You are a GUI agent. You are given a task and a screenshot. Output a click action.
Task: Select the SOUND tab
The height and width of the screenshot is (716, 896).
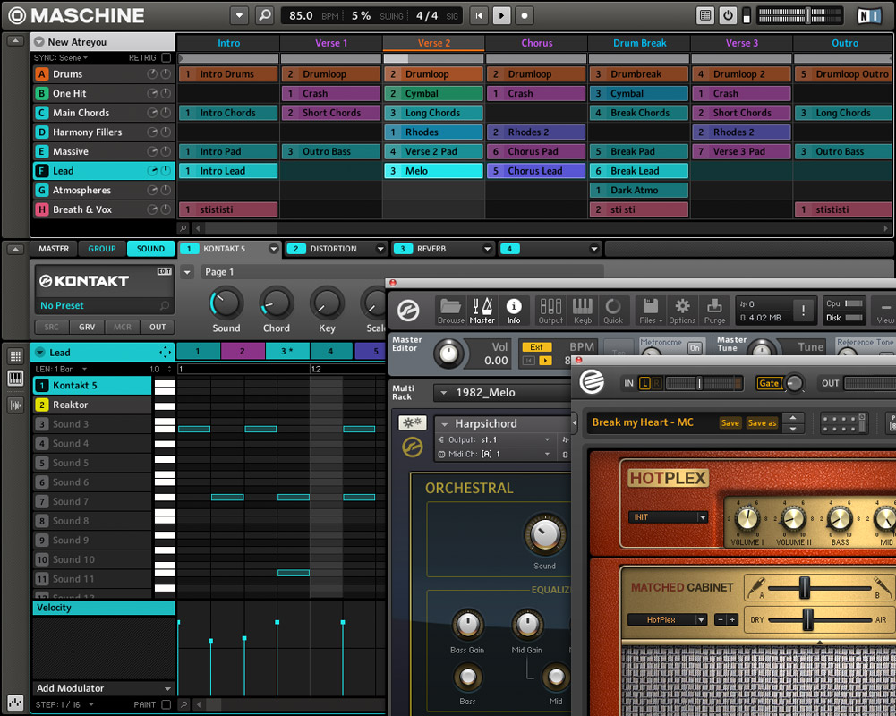[151, 249]
